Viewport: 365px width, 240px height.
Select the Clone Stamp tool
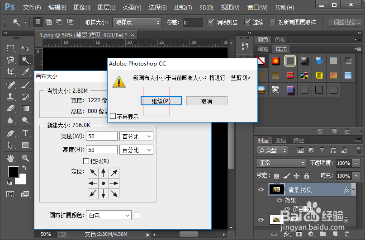tap(10, 97)
